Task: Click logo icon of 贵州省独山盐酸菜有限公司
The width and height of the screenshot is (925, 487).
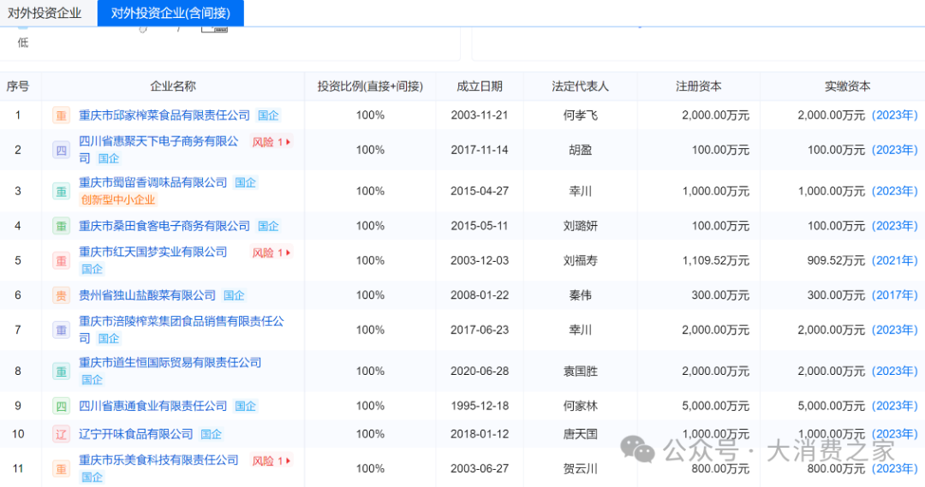Action: tap(61, 295)
